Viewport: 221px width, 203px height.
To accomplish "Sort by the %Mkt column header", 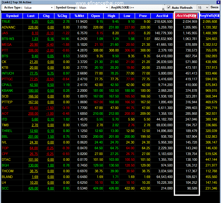I will pos(79,16).
